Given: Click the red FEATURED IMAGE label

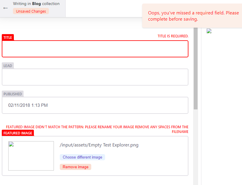Looking at the screenshot, I should pyautogui.click(x=18, y=133).
